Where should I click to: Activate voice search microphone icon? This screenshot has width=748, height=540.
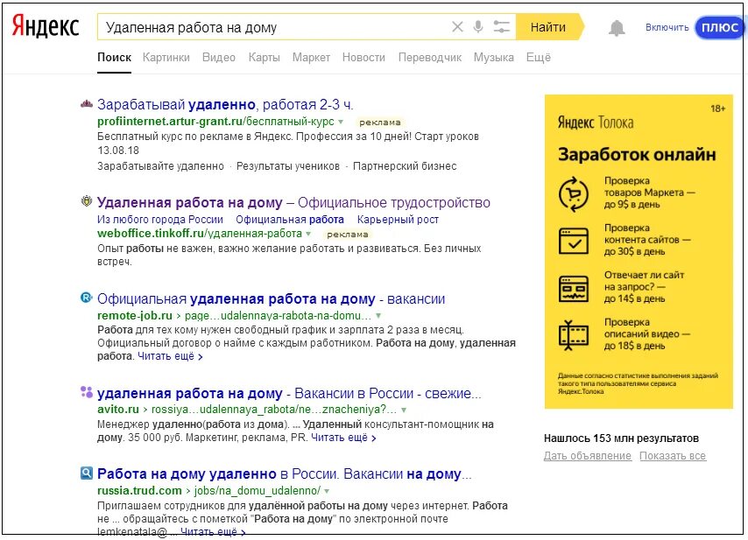tap(478, 26)
